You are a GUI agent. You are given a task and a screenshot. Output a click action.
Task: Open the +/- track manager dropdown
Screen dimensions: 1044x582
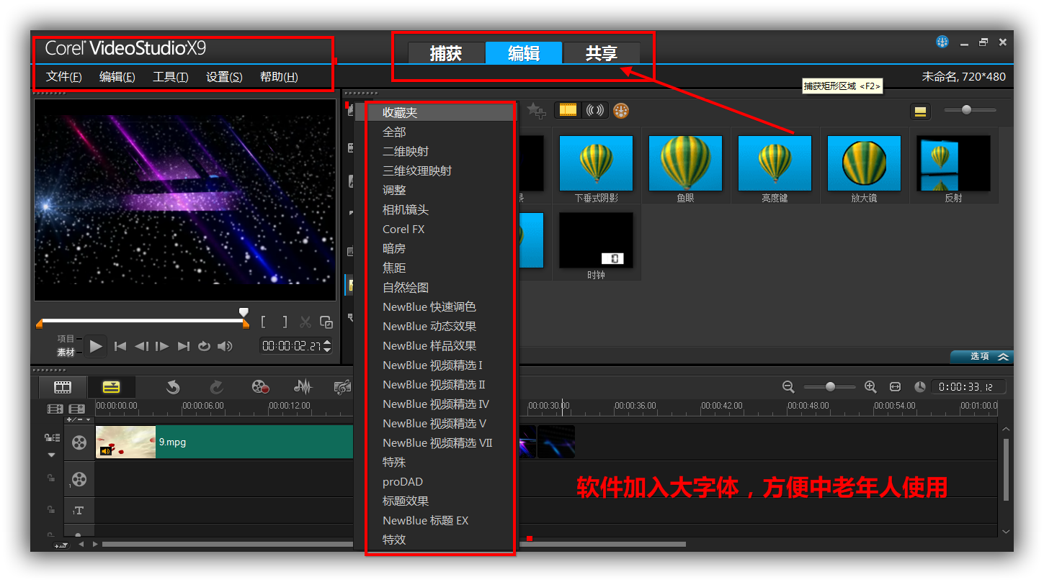coord(79,419)
